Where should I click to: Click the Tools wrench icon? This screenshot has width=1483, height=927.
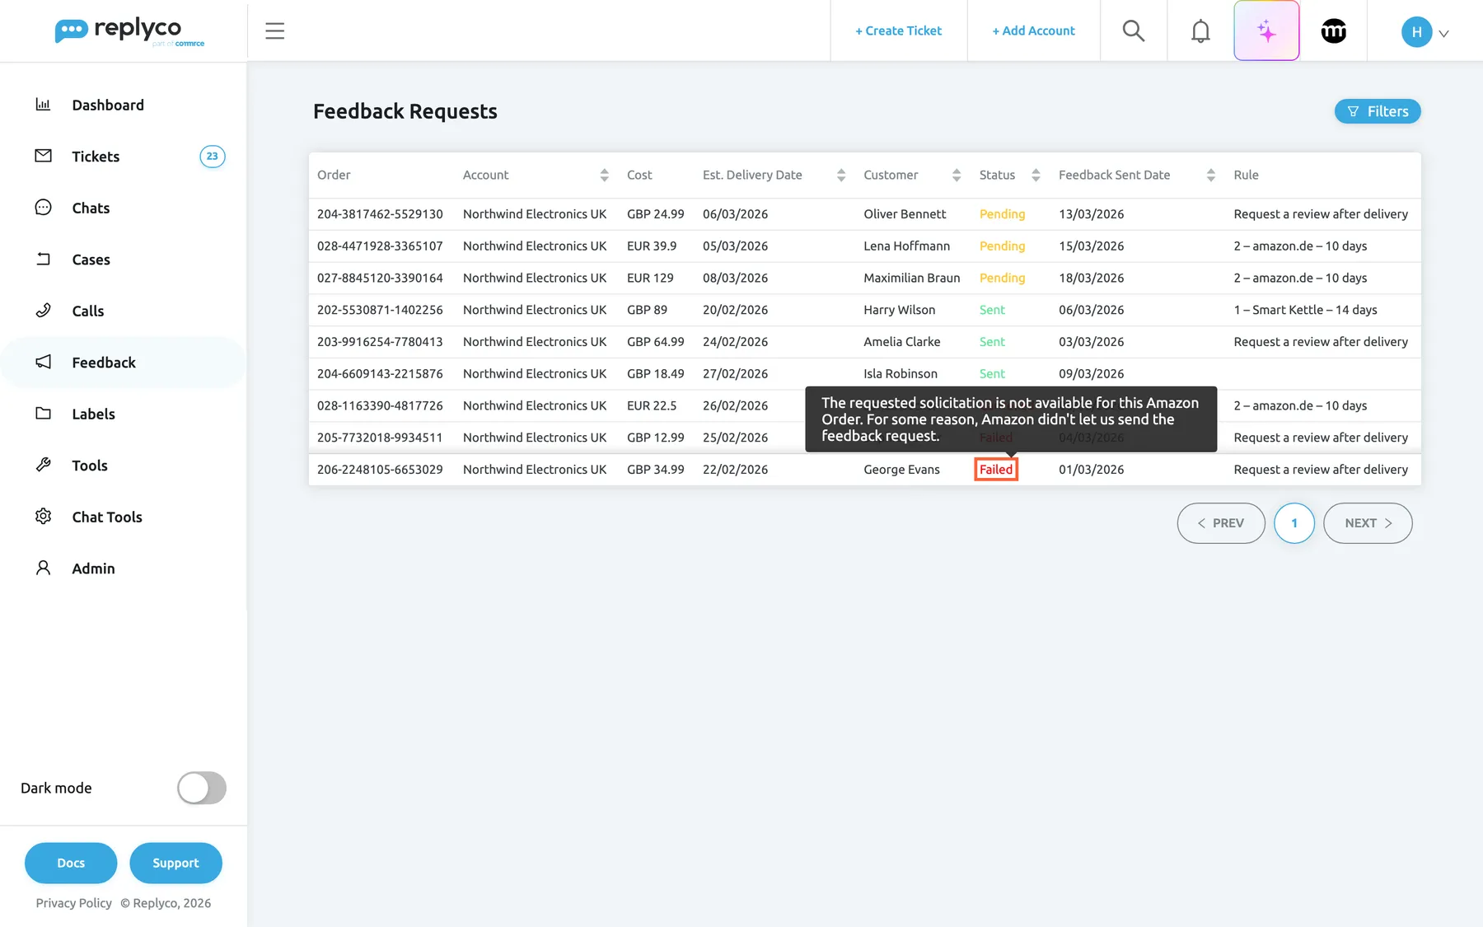coord(43,465)
